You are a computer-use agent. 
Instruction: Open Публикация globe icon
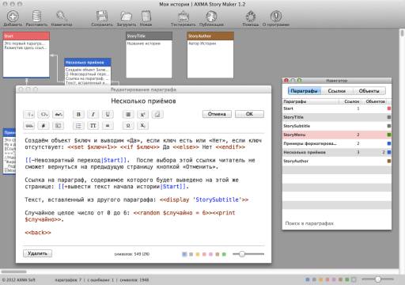click(211, 17)
